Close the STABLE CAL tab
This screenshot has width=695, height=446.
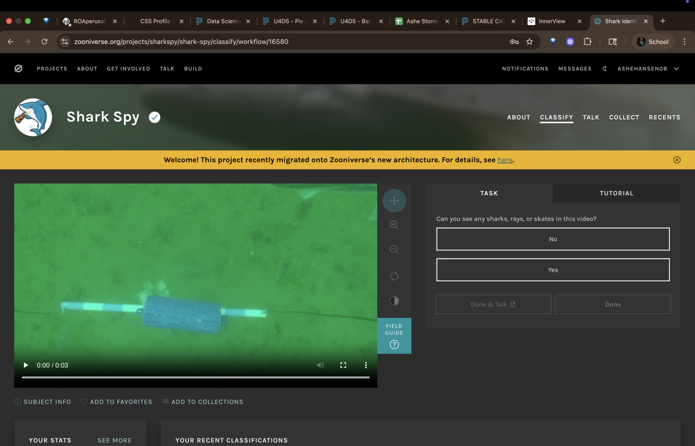click(x=514, y=21)
